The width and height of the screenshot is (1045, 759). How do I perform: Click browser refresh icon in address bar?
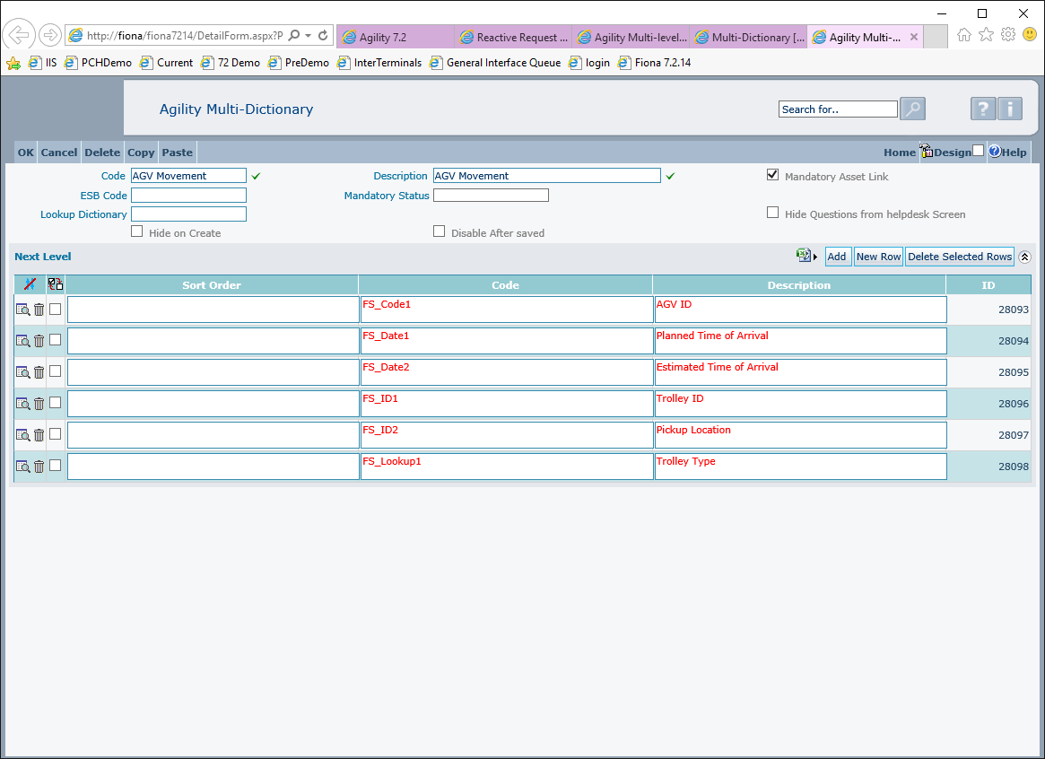323,36
